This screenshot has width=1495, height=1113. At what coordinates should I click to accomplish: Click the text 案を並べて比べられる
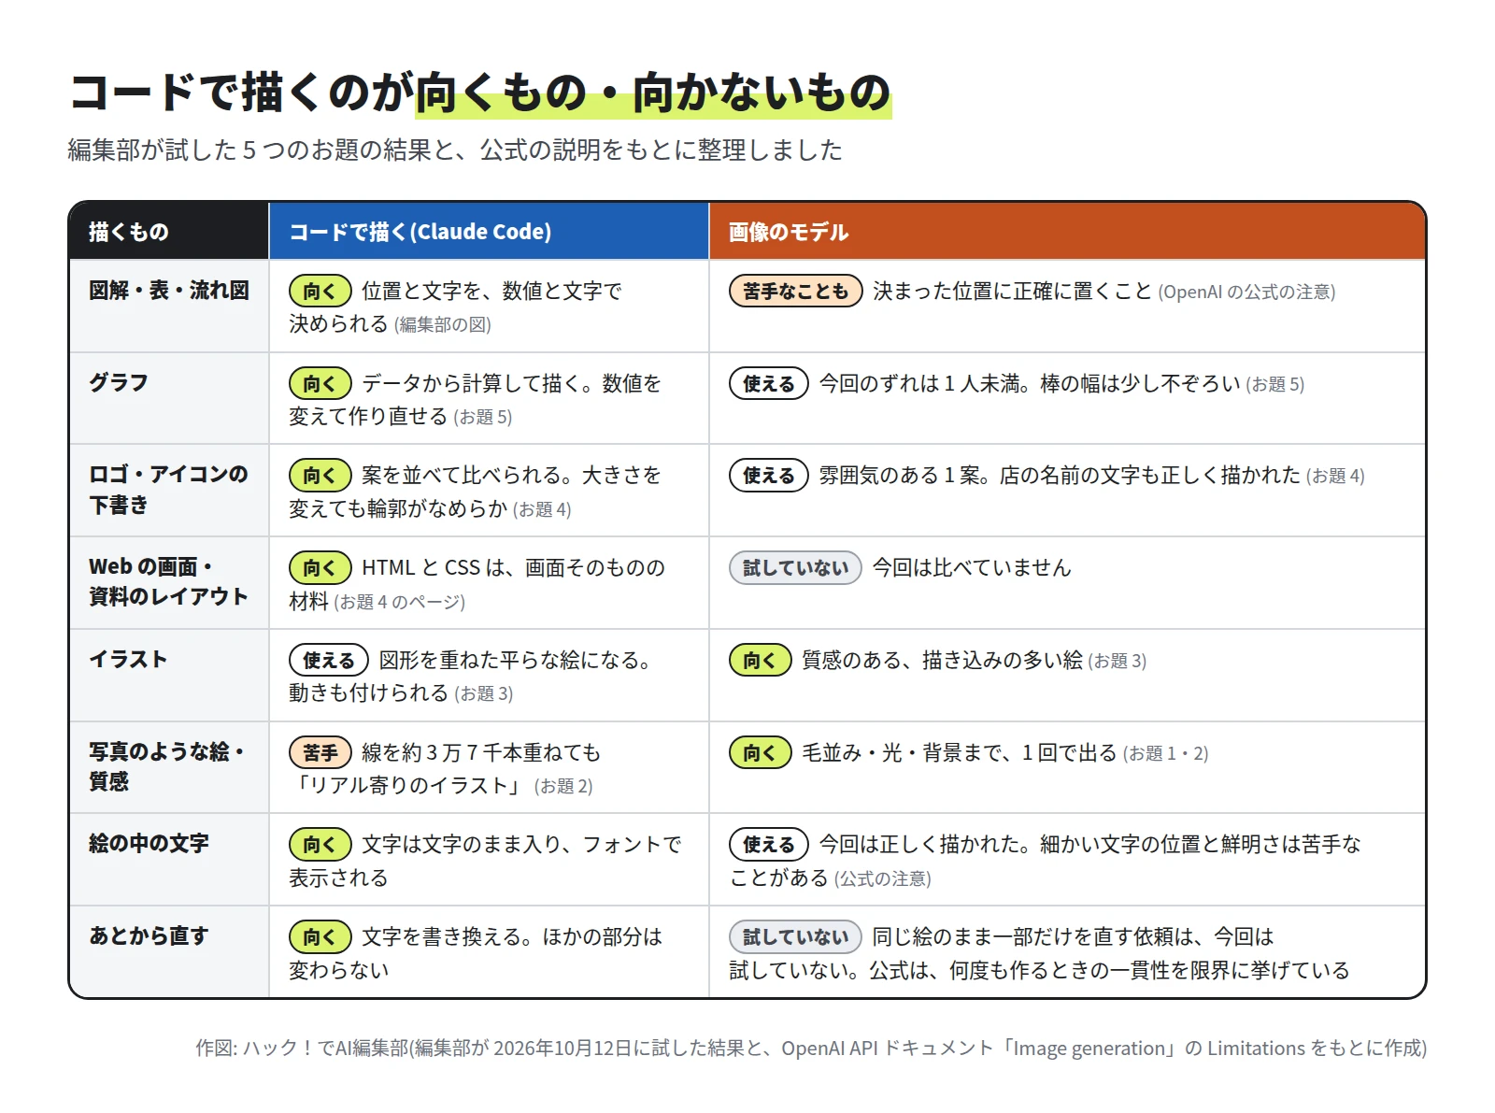pyautogui.click(x=462, y=476)
